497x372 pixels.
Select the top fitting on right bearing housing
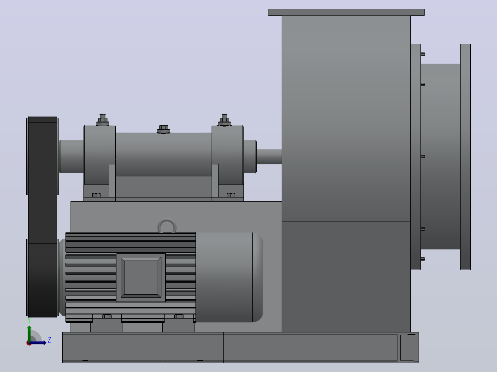(x=225, y=120)
